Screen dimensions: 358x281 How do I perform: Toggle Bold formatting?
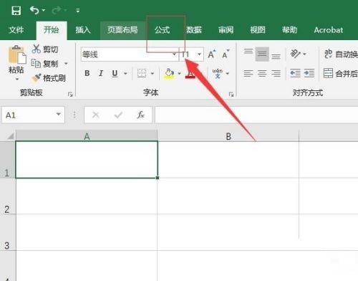pos(87,73)
